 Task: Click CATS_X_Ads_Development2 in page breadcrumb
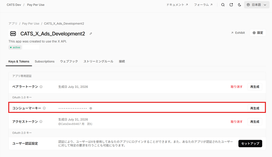64,23
